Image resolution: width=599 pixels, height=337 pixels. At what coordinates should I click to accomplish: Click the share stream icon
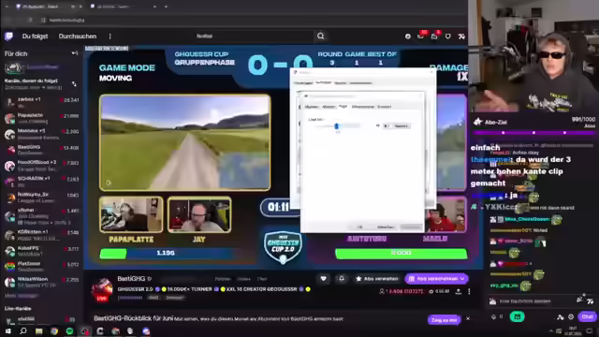click(458, 291)
